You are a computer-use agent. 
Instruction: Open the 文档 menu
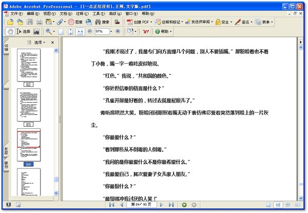(66, 13)
